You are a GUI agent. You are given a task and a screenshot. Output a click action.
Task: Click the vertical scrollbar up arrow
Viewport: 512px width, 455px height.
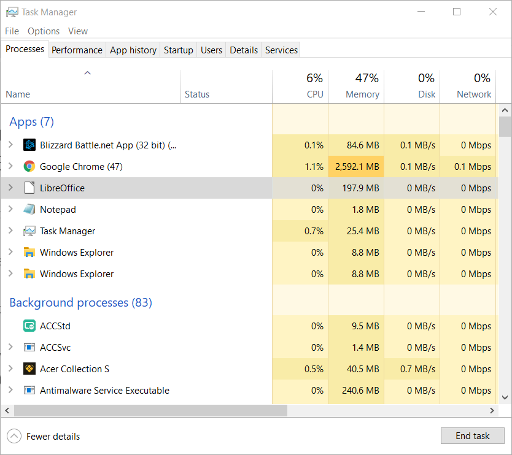[x=505, y=110]
